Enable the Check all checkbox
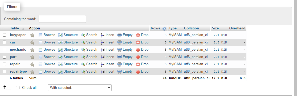The image size is (297, 96). (18, 88)
